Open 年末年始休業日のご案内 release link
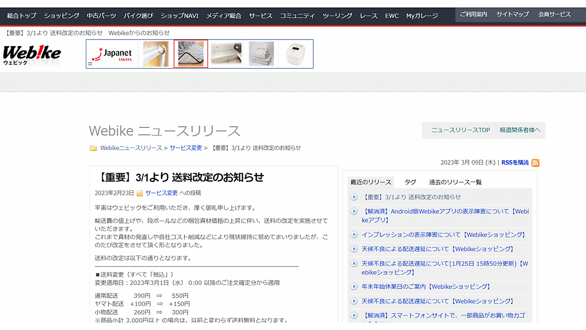Viewport: 586px width, 330px height. tap(426, 286)
